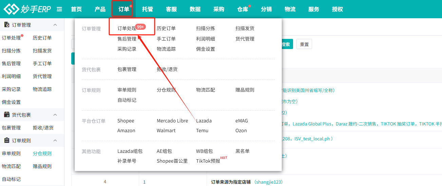Open 佣金设置 in the left sidebar
The height and width of the screenshot is (186, 442).
click(x=11, y=102)
